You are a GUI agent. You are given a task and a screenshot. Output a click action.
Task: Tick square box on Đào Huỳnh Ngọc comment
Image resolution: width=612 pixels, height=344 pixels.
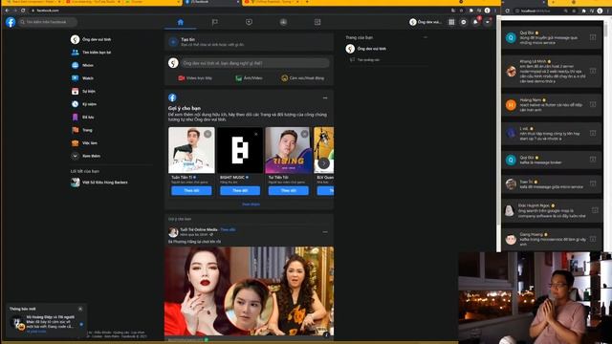tap(595, 210)
